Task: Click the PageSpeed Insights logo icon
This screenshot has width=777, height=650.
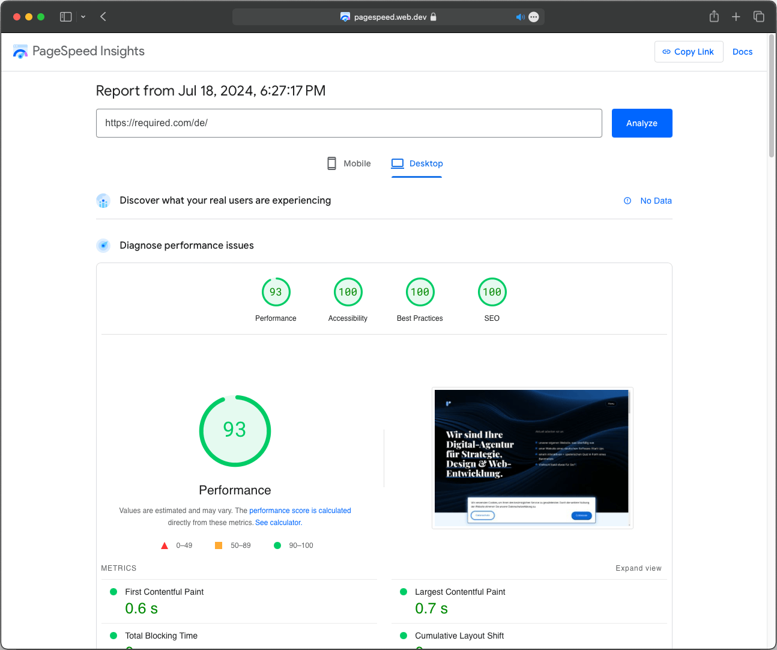Action: pyautogui.click(x=20, y=51)
